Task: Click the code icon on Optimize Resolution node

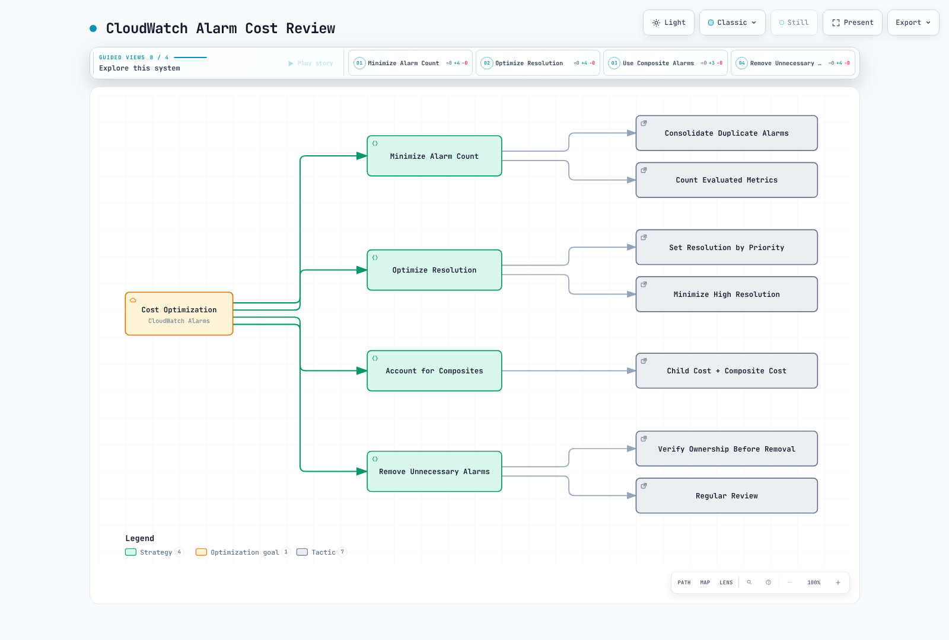Action: [375, 257]
